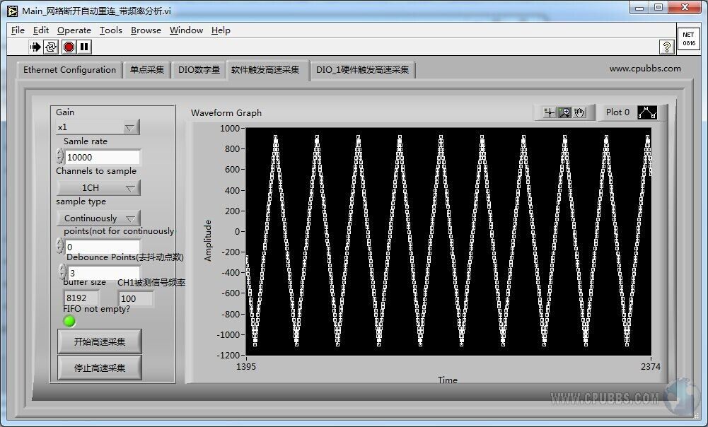Image resolution: width=708 pixels, height=427 pixels.
Task: Click the Samle rate field showing 10000
Action: 103,157
